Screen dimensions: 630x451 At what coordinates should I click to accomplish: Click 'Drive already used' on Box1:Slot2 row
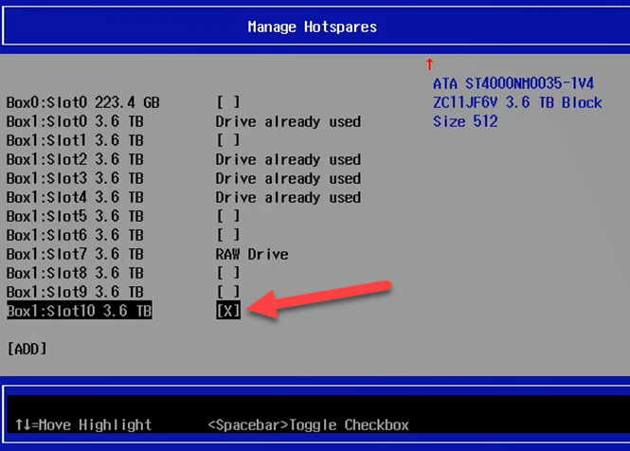(x=287, y=159)
